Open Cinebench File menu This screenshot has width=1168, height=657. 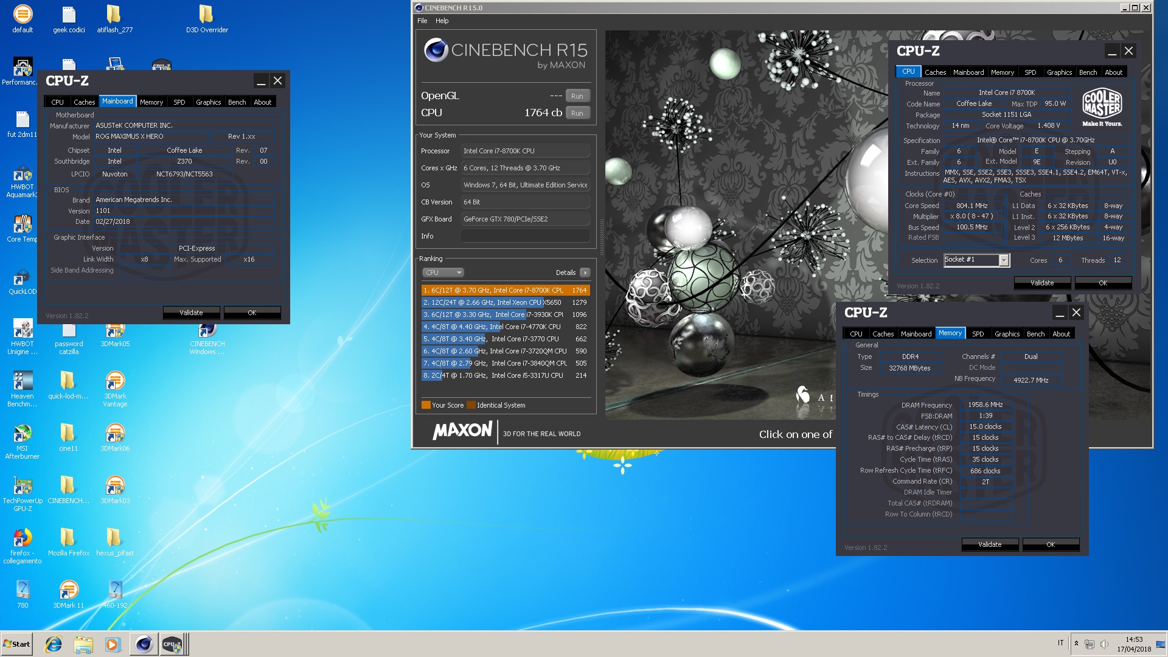coord(422,21)
